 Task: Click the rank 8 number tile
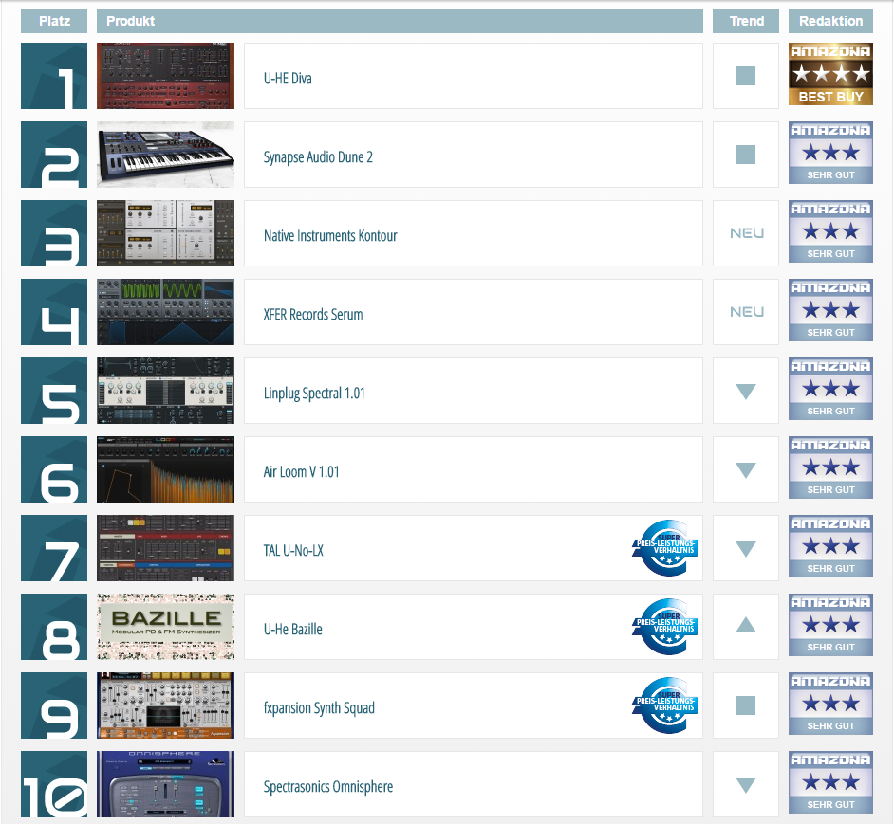54,626
